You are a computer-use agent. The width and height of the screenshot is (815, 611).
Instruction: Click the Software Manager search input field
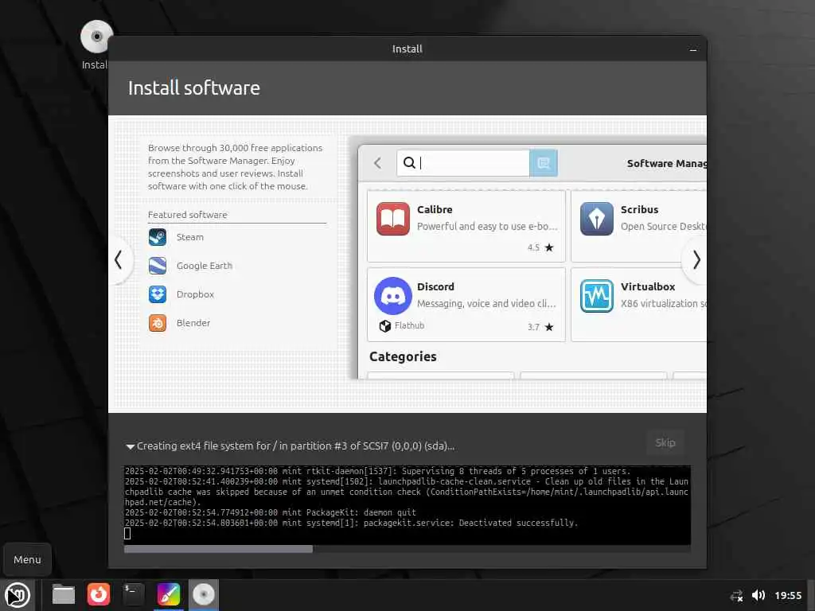click(463, 163)
